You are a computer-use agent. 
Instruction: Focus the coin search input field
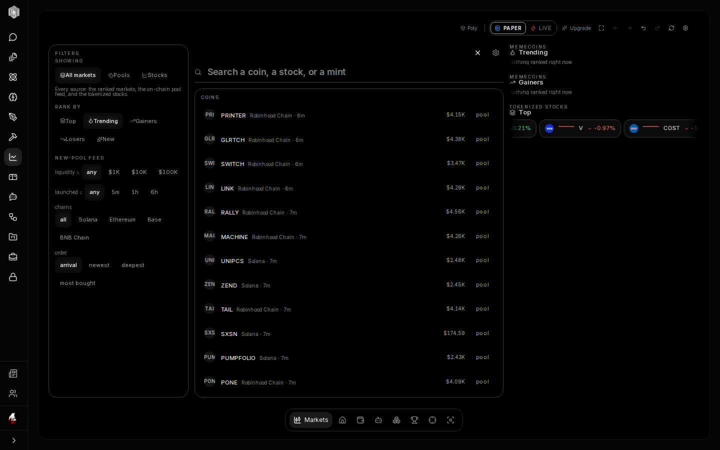349,72
